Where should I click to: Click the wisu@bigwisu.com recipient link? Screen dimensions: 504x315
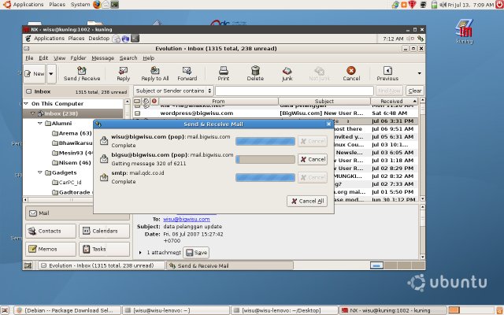click(x=187, y=219)
